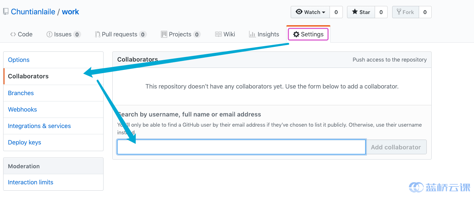474x198 pixels.
Task: Star this repository
Action: 361,12
